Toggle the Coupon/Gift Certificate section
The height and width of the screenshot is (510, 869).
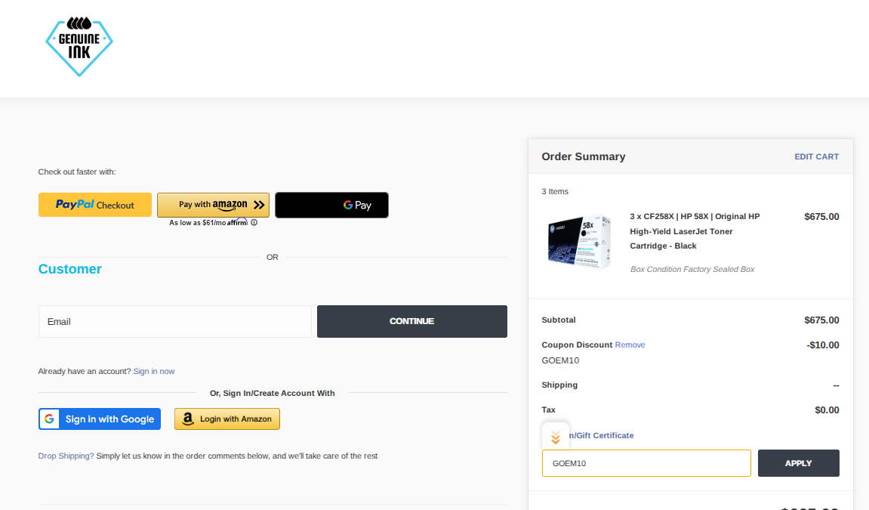pos(602,435)
